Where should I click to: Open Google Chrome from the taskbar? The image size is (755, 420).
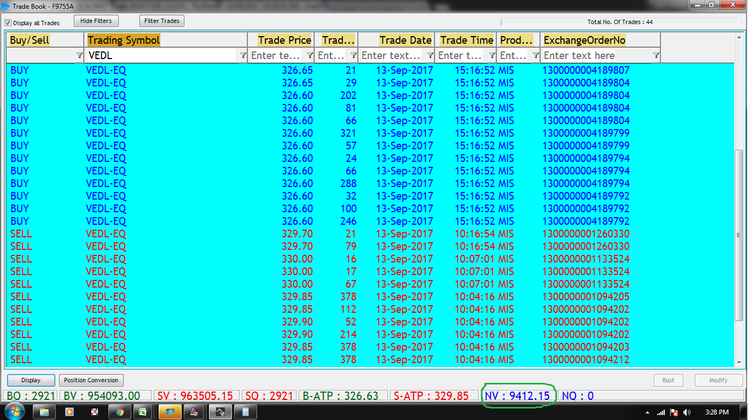pyautogui.click(x=120, y=412)
